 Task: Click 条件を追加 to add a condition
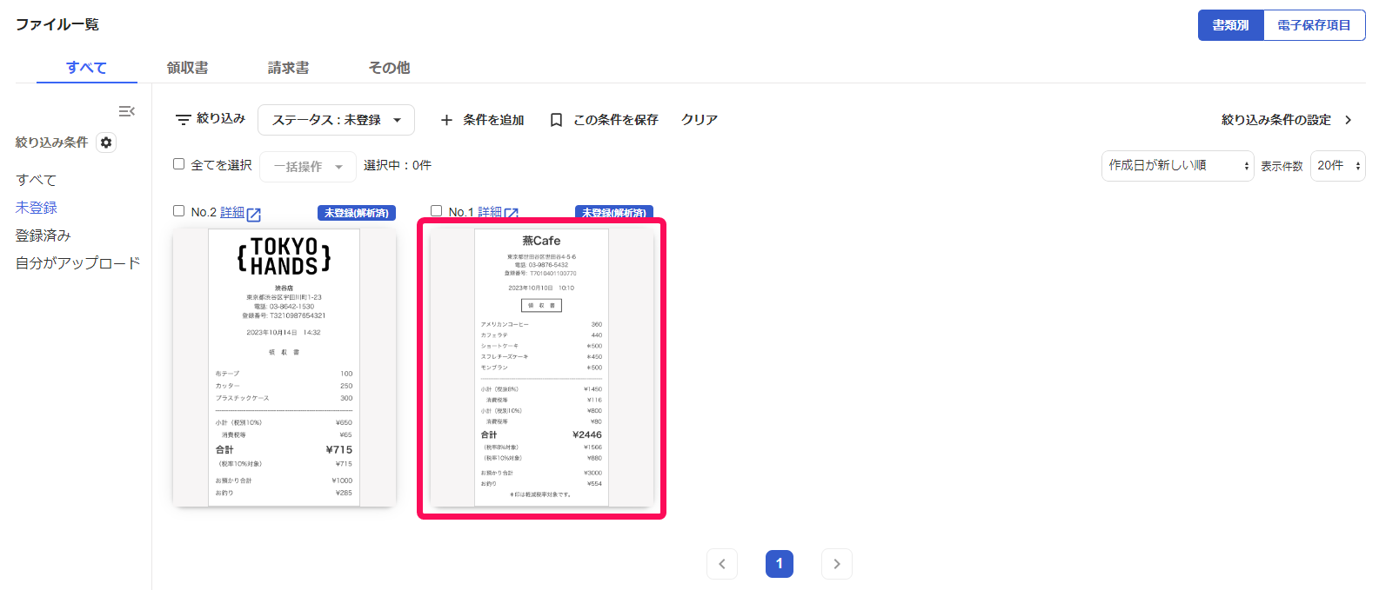pos(482,120)
